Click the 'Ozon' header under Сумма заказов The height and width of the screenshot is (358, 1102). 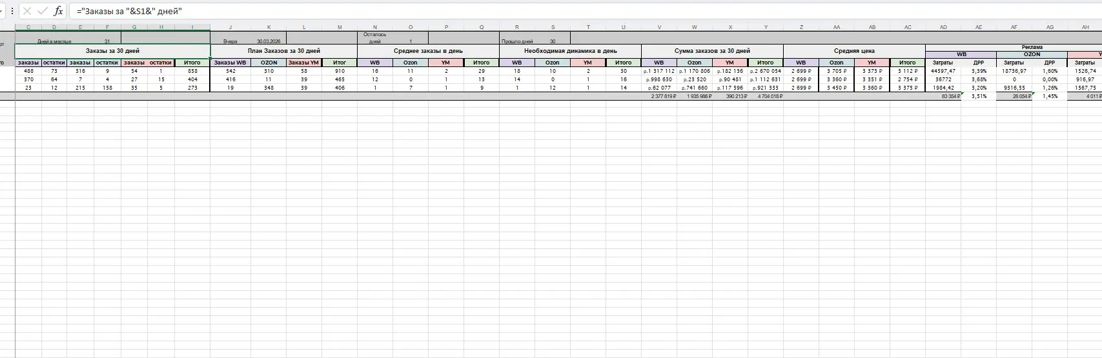695,63
